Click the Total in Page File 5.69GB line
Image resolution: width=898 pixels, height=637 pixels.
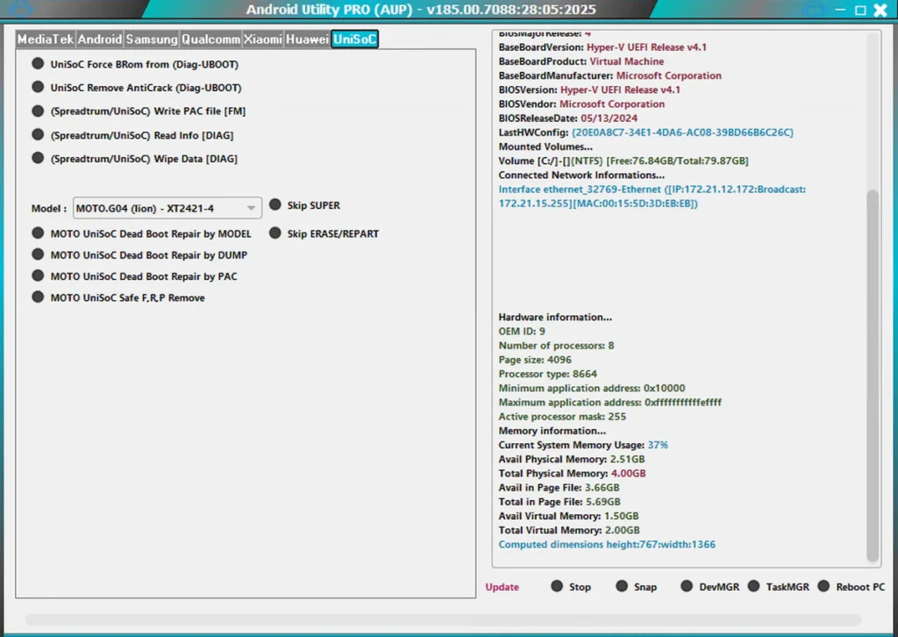[559, 502]
